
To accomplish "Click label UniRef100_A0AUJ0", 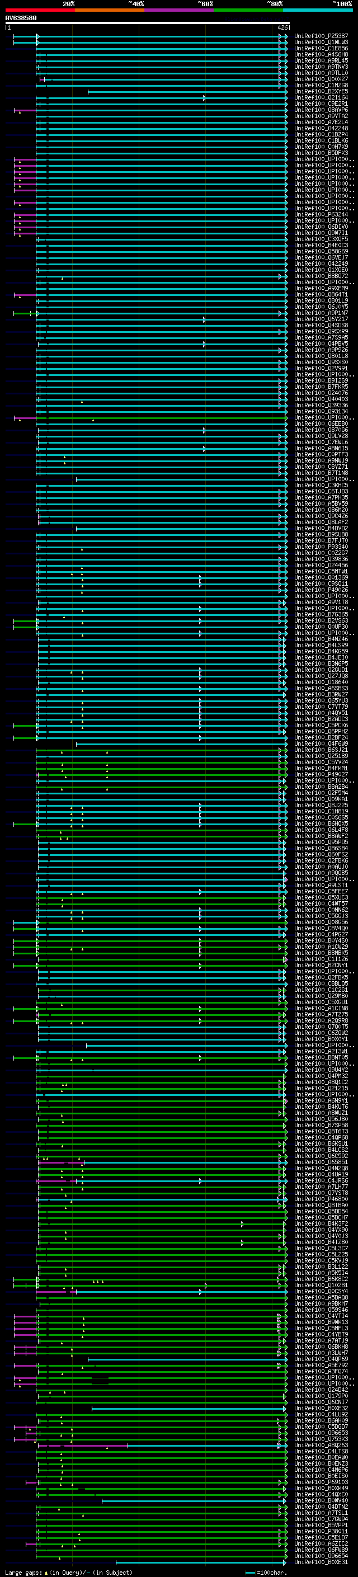I will [x=321, y=866].
